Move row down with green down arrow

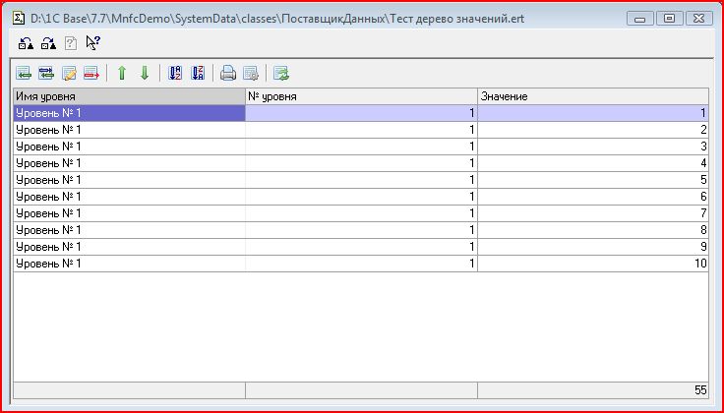[145, 73]
